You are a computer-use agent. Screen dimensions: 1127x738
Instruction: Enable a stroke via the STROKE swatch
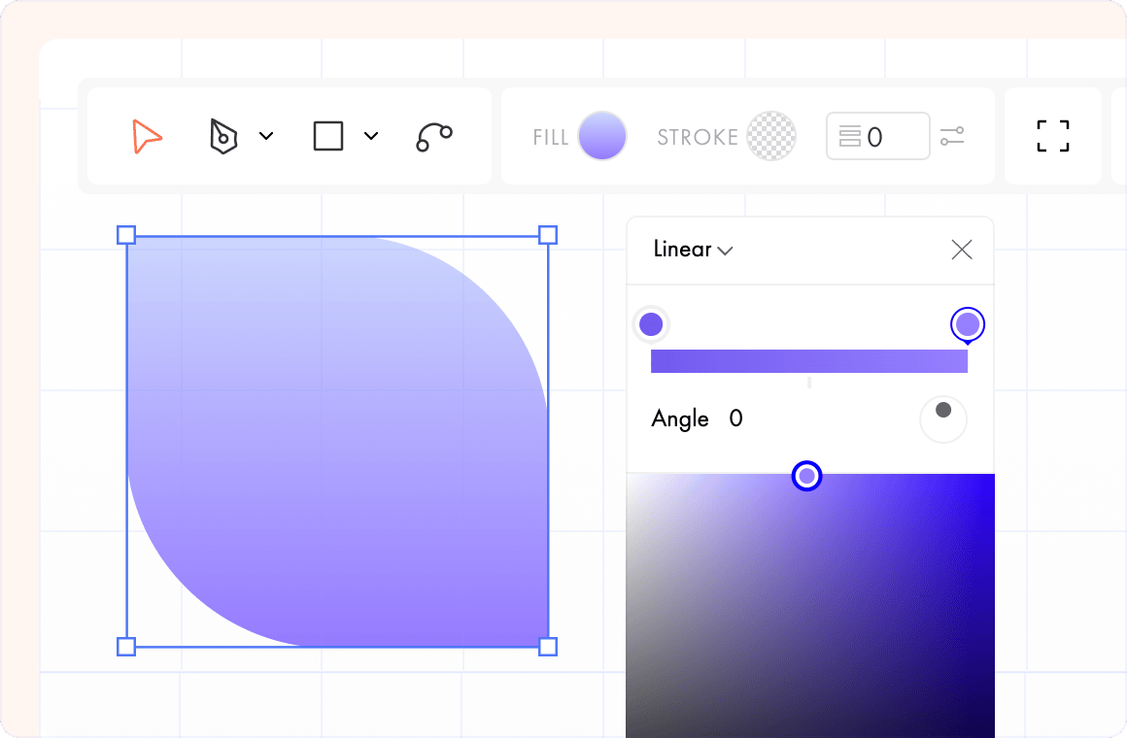pos(770,136)
